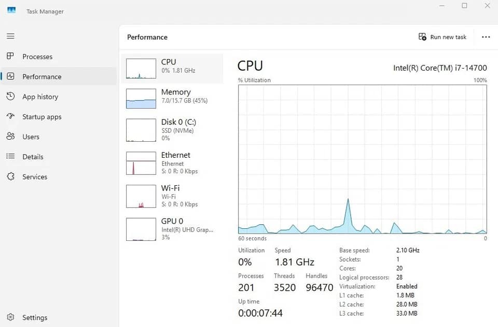Click the Run new task icon
The image size is (498, 327).
[422, 37]
